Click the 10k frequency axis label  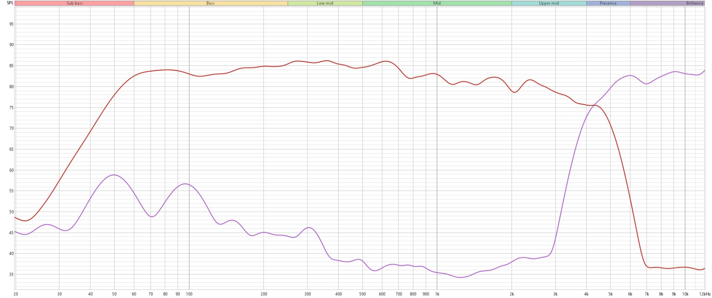tap(685, 294)
